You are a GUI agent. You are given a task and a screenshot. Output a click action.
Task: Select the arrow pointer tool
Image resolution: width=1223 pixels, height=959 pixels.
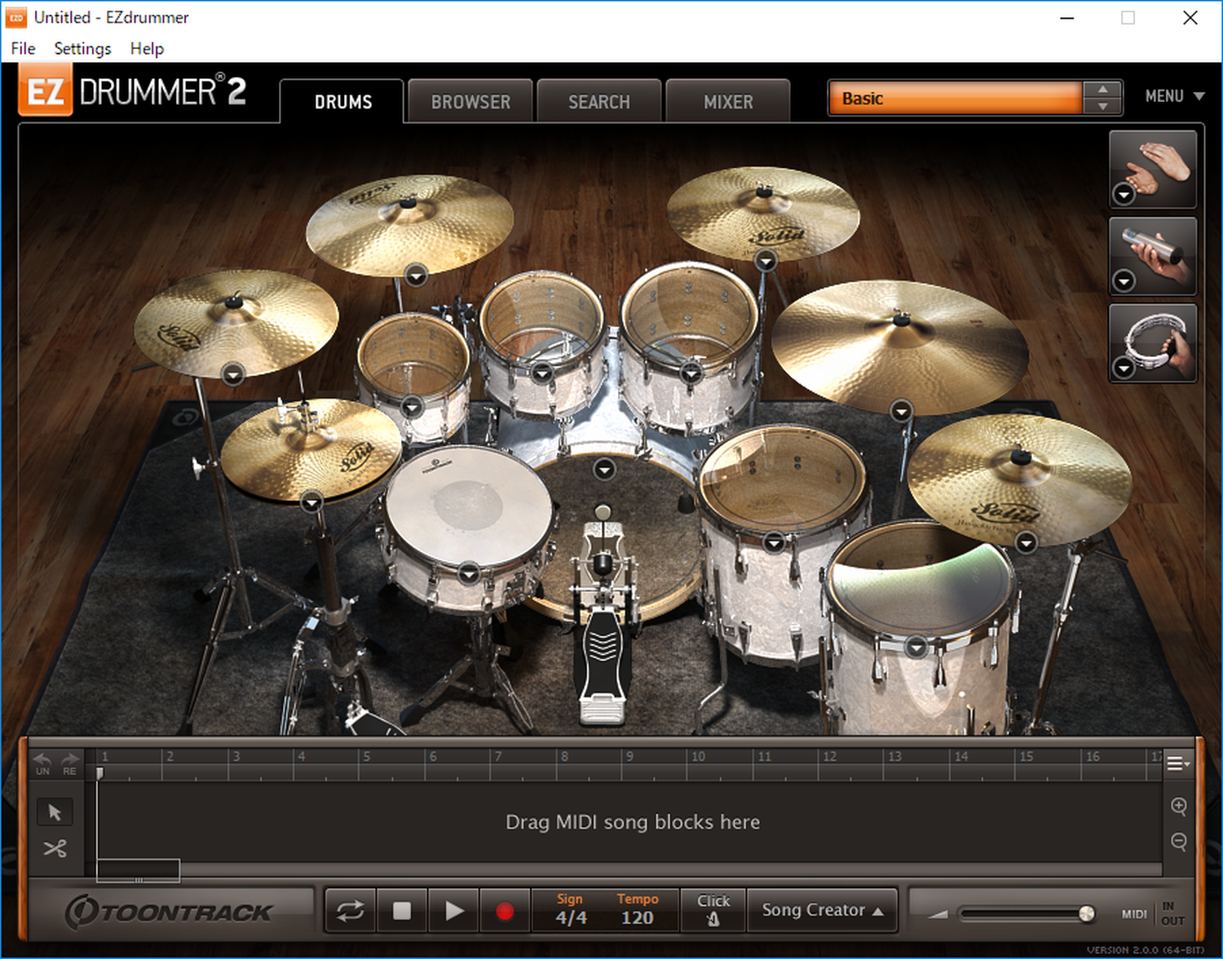coord(55,812)
